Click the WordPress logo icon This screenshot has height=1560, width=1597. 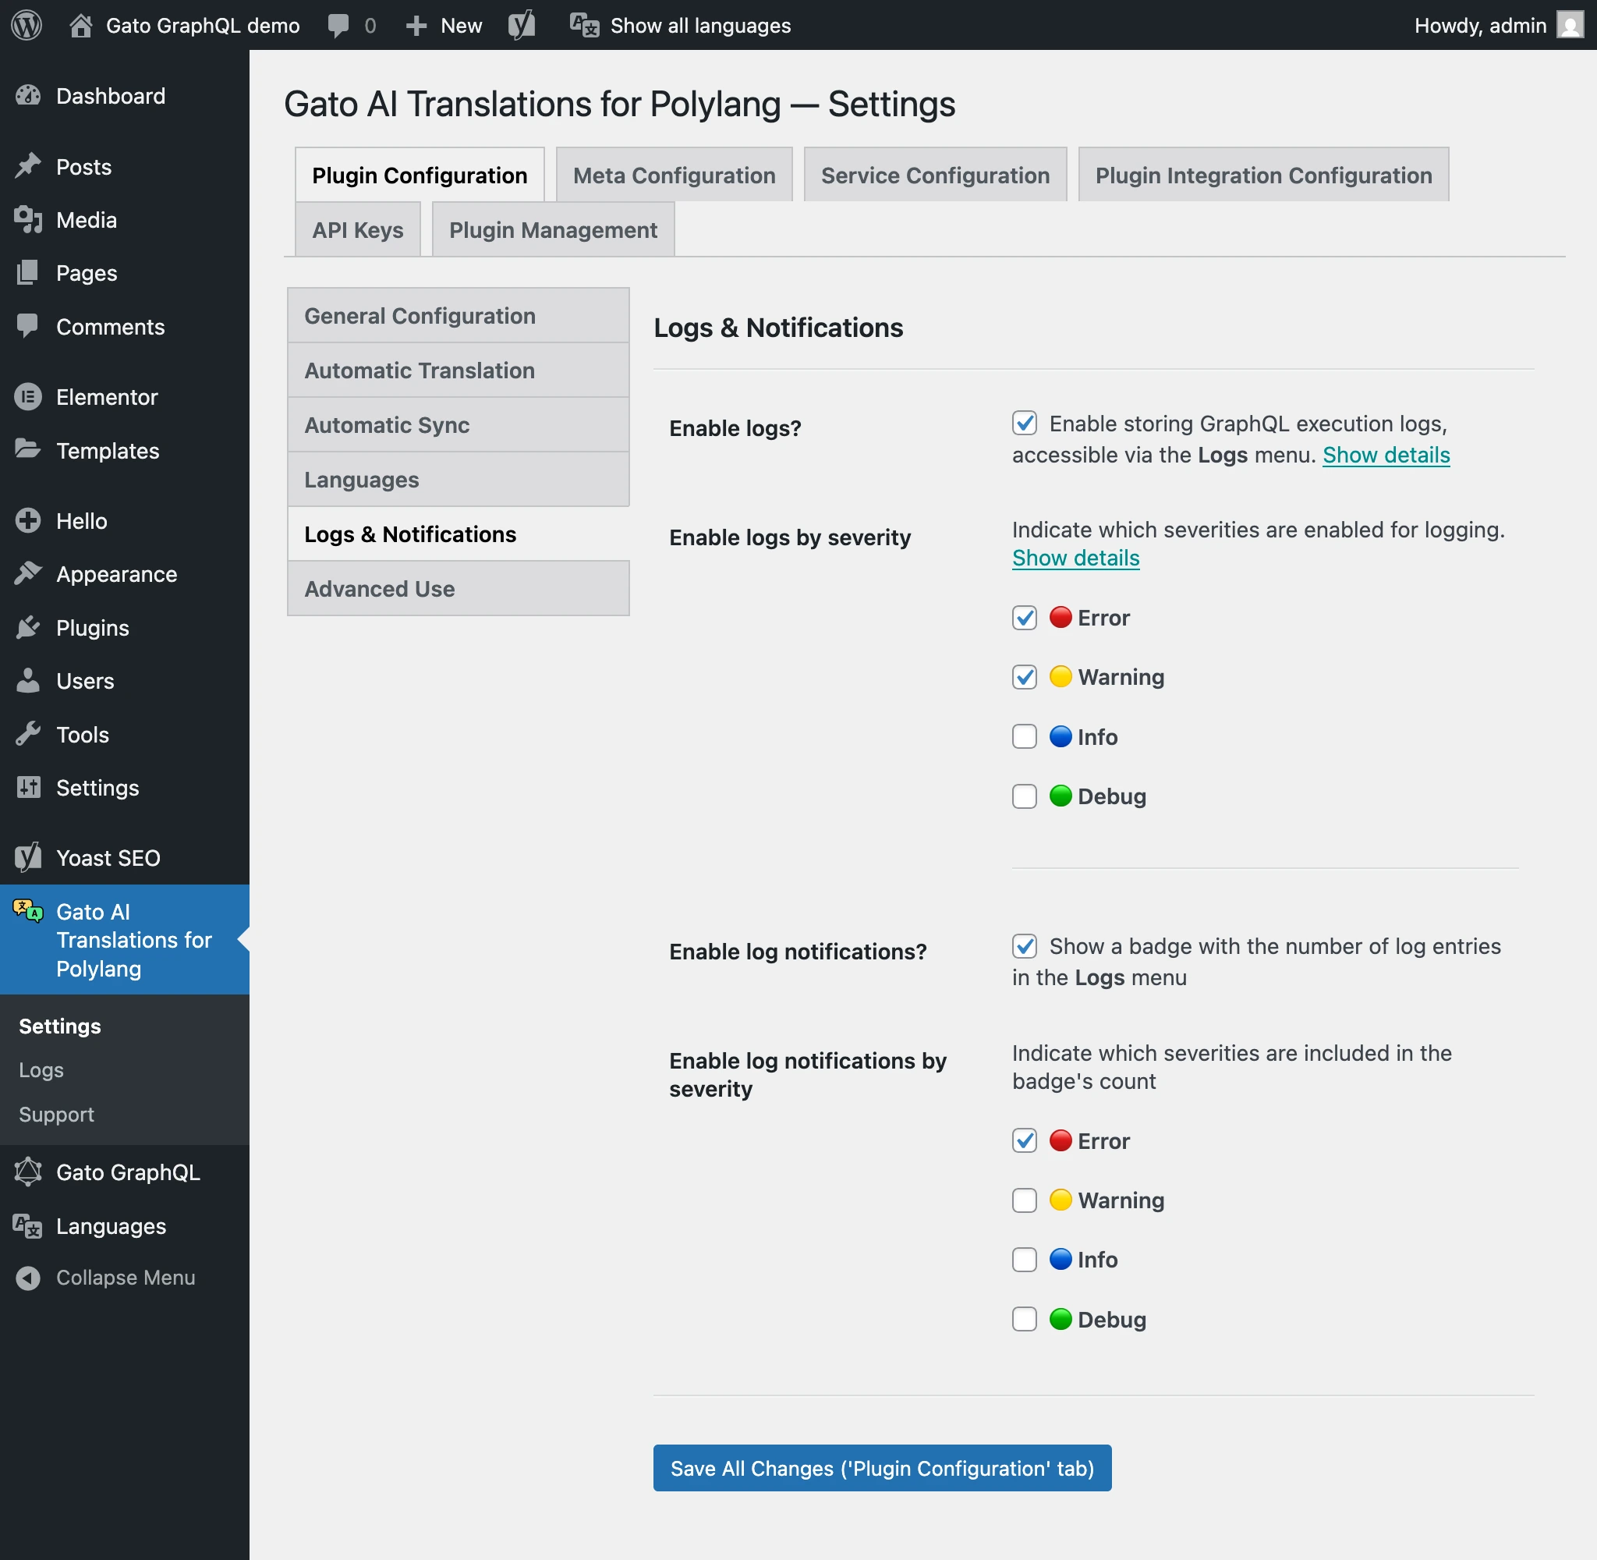pos(27,26)
